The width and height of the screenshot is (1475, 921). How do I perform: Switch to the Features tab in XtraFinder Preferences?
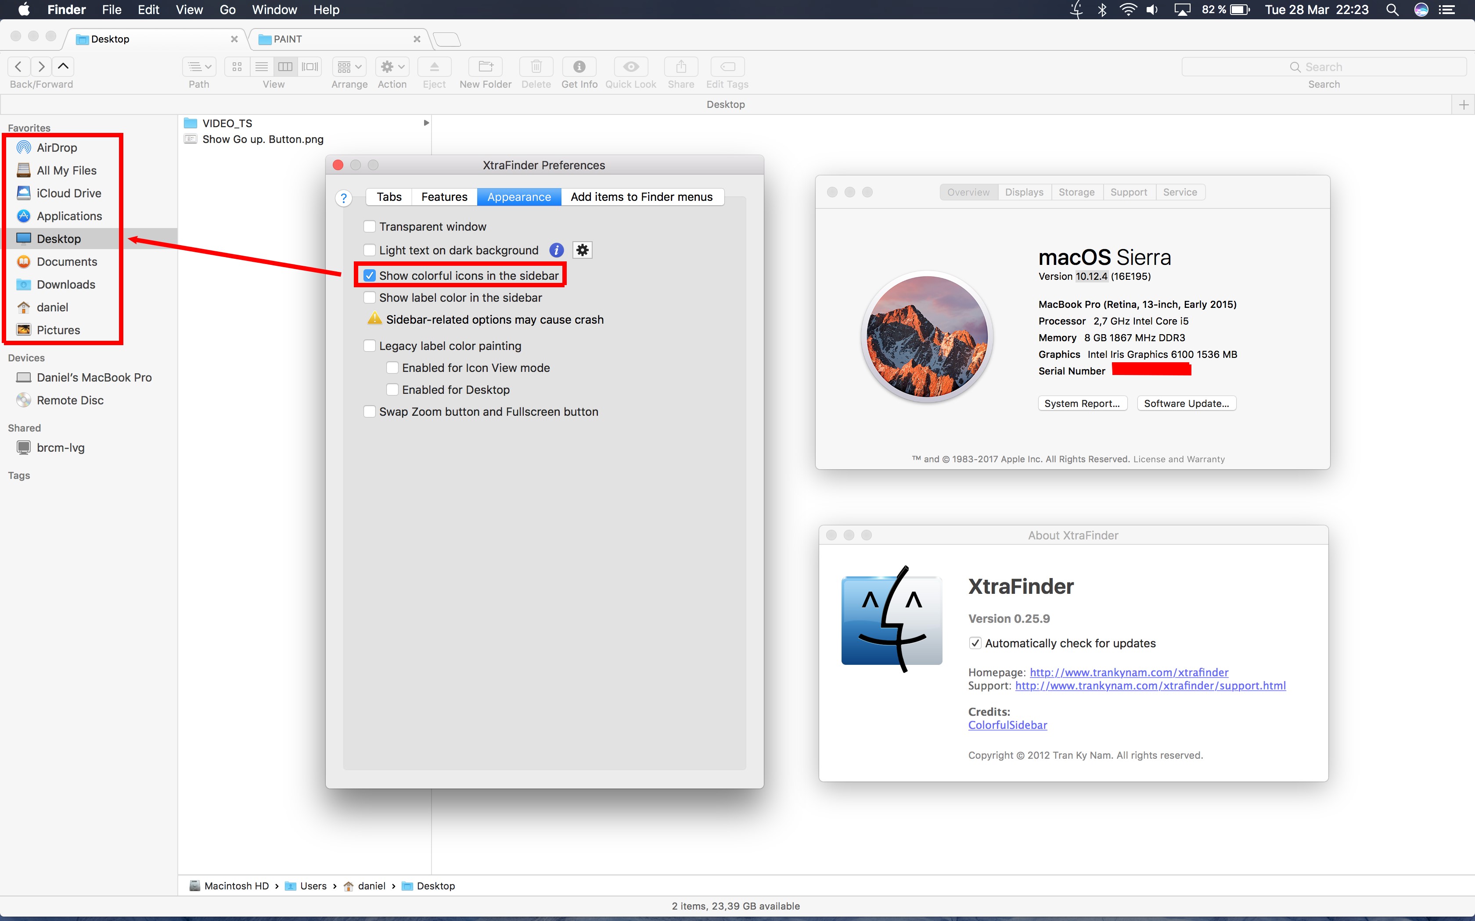(444, 196)
